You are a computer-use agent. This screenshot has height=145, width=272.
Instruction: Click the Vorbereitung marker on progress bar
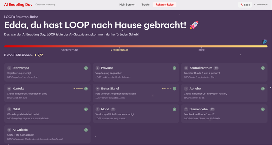70,50
